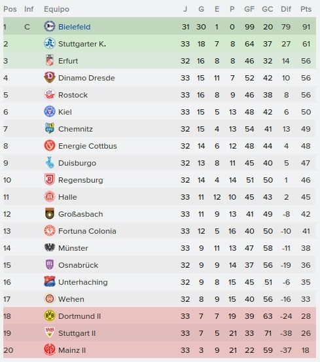Image resolution: width=320 pixels, height=362 pixels.
Task: Click the Energie Cottbus red crest
Action: [50, 146]
